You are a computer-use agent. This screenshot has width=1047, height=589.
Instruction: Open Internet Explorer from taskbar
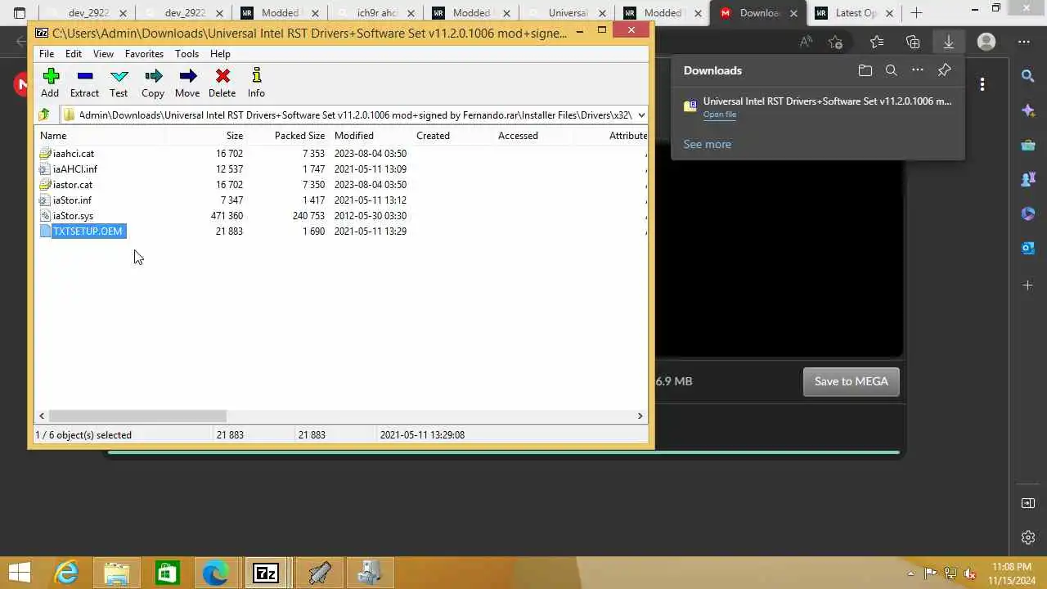66,573
